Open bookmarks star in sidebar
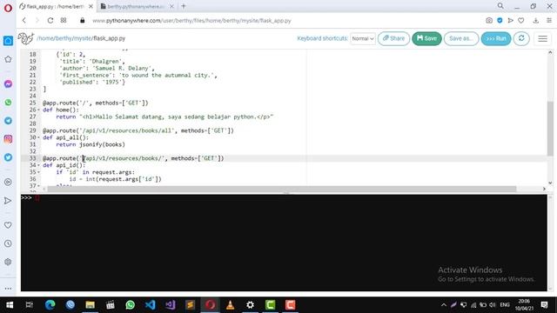This screenshot has height=313, width=557. pos(8,59)
